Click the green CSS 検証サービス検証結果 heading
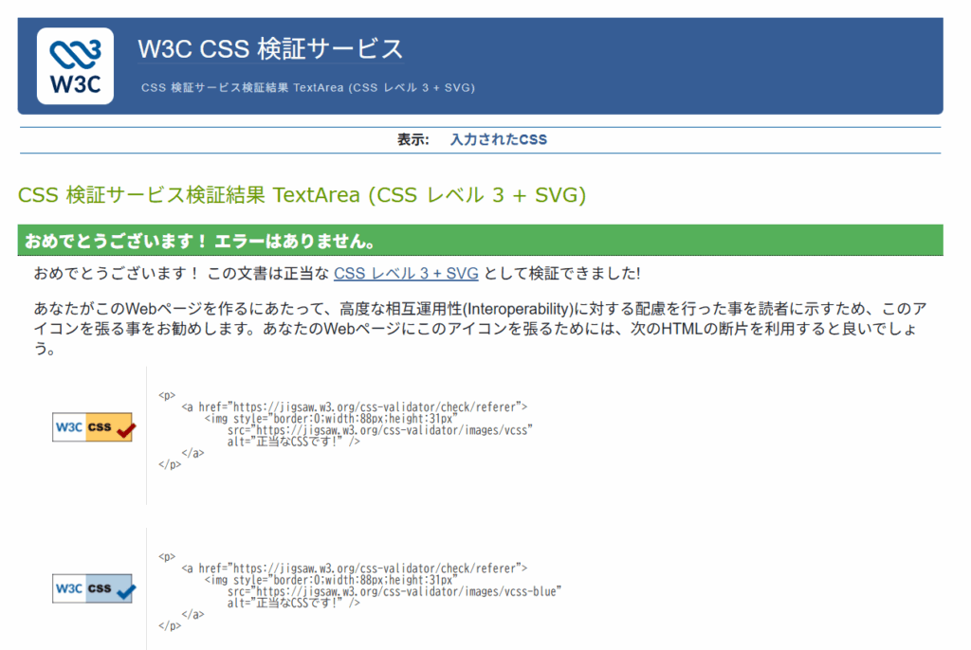 (302, 195)
